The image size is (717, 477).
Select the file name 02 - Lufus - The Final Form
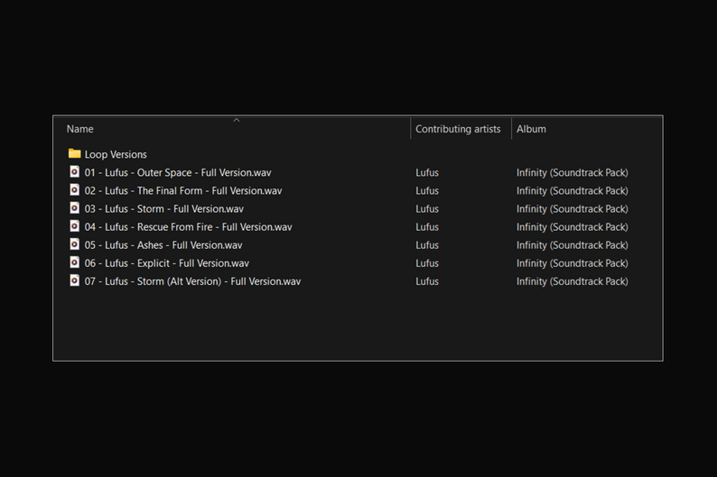183,190
